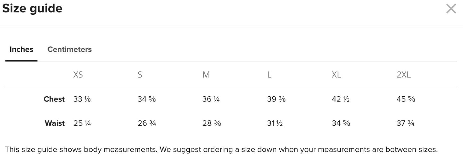463x168 pixels.
Task: Click the L chest value 39 ⅜
Action: click(x=276, y=99)
